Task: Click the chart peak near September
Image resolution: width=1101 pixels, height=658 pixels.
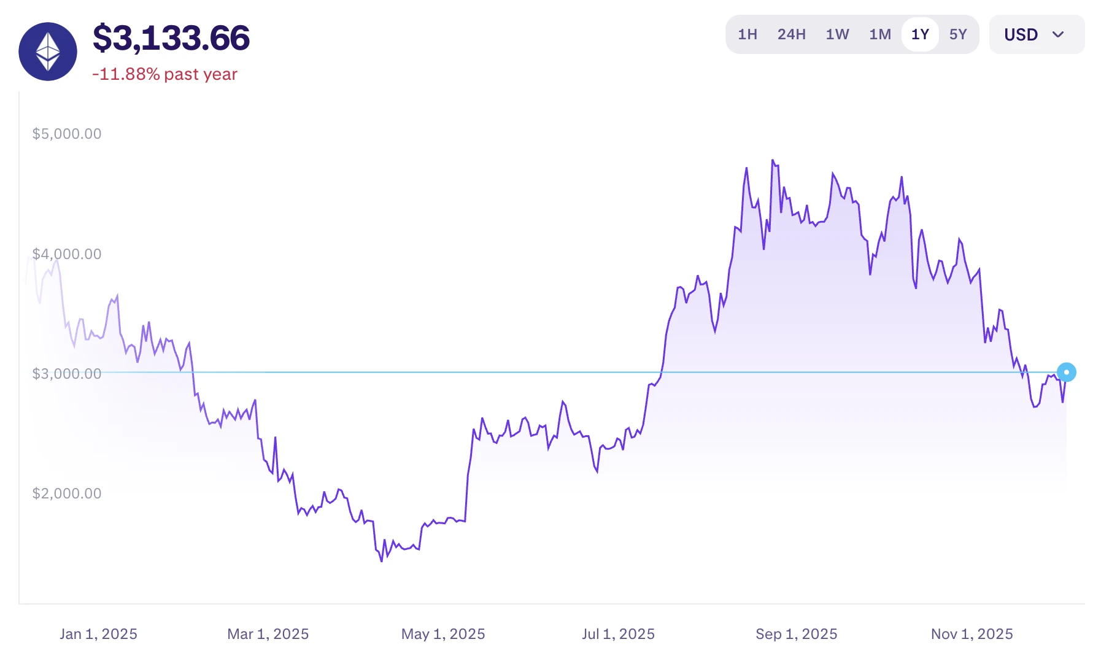Action: [774, 161]
